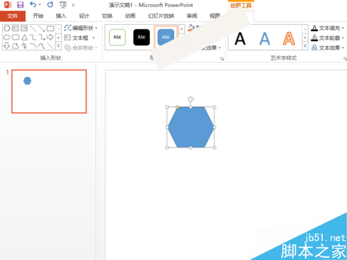
Task: Expand the full shapes gallery (More button)
Action: pos(58,46)
